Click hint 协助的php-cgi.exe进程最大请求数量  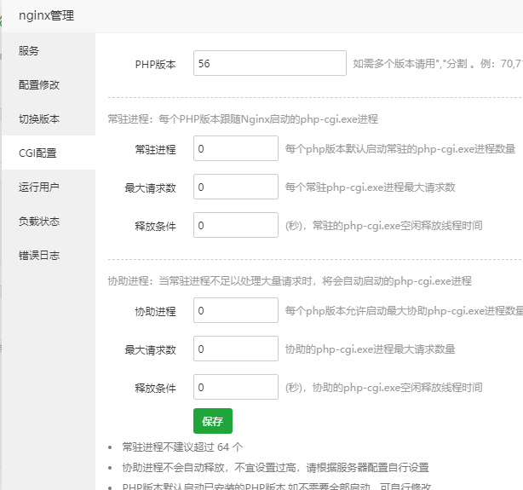370,349
